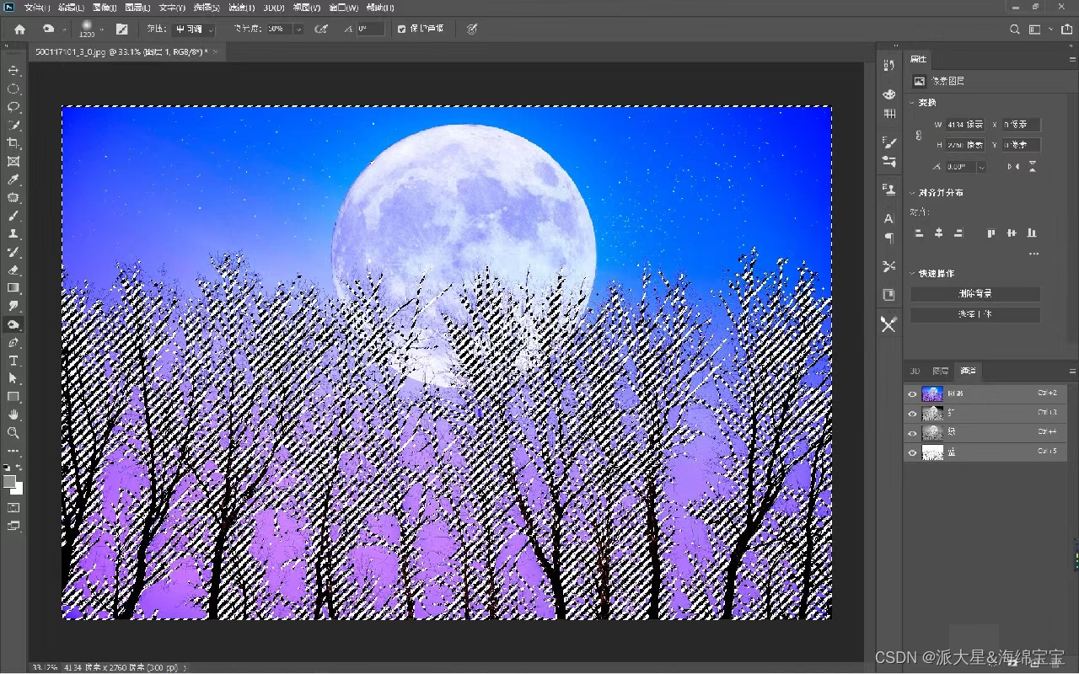
Task: Select the Clone Stamp tool
Action: pos(13,234)
